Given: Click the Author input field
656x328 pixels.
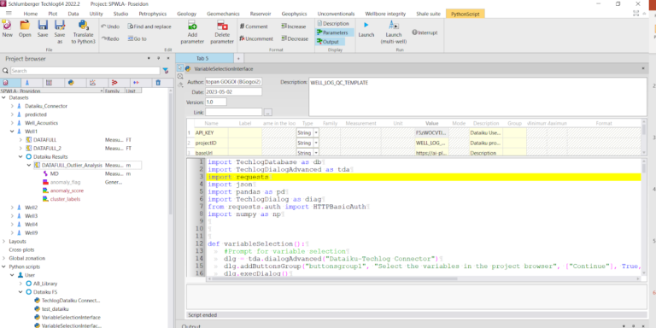Looking at the screenshot, I should coord(233,82).
